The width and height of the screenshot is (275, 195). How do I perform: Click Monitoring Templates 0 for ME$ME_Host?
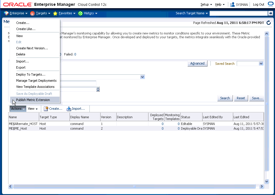(x=179, y=128)
